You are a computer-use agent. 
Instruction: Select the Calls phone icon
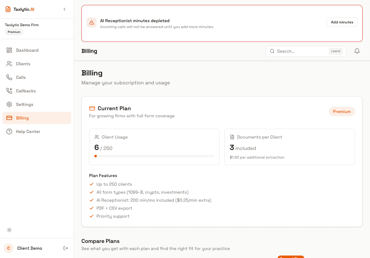(9, 77)
